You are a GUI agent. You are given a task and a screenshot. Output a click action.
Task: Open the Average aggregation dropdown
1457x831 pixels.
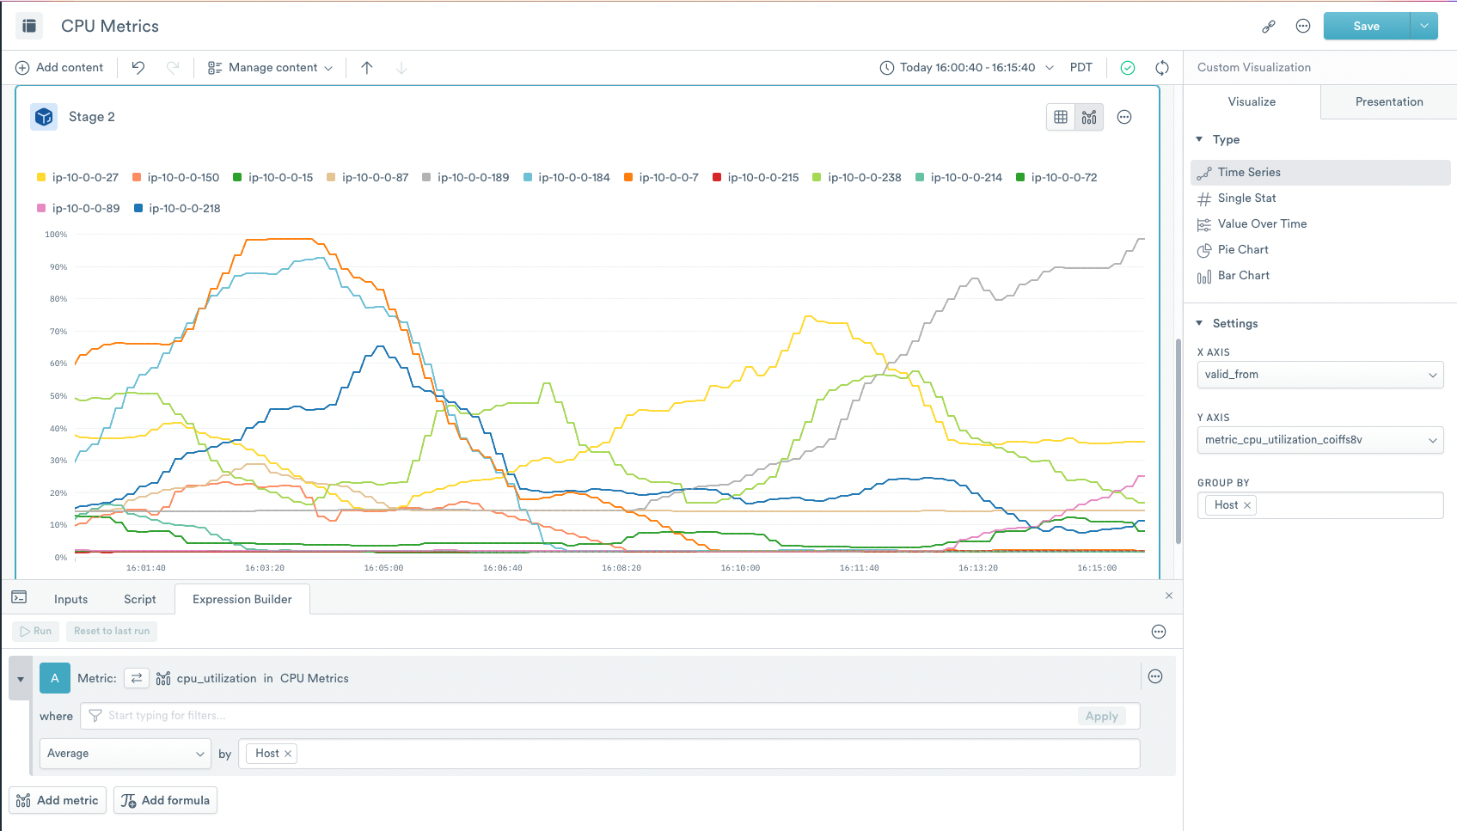(x=125, y=754)
